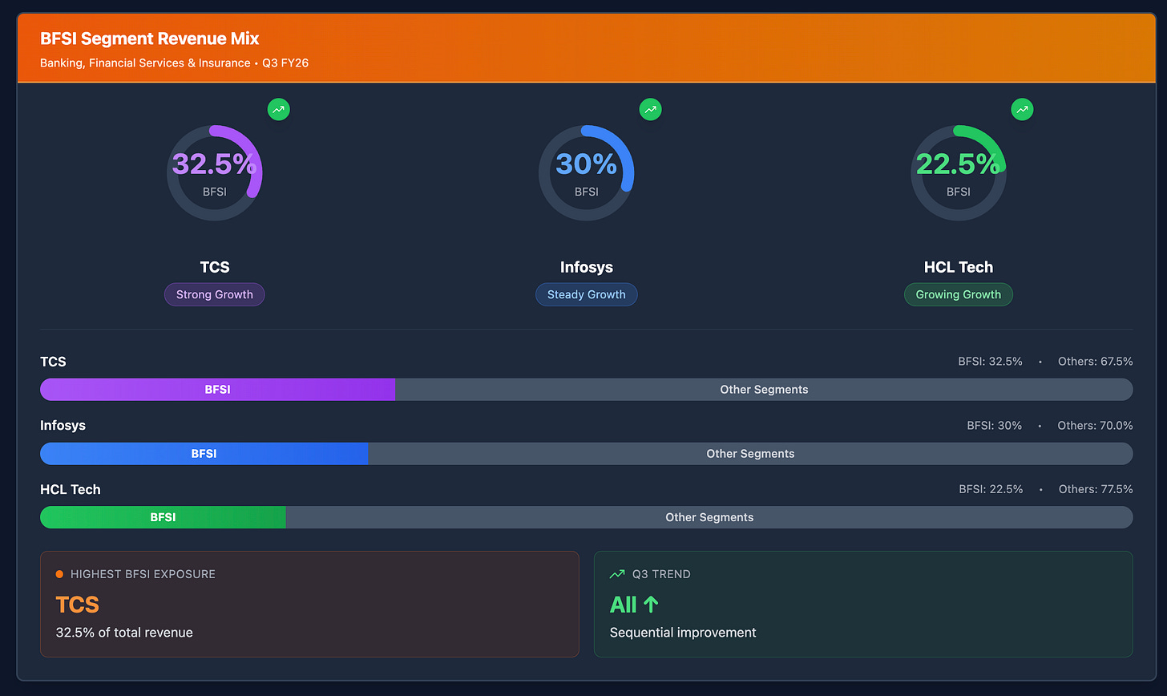Screen dimensions: 1167x696
Task: Click the orange dot beside HIGHEST BFSI EXPOSURE
Action: pyautogui.click(x=59, y=574)
